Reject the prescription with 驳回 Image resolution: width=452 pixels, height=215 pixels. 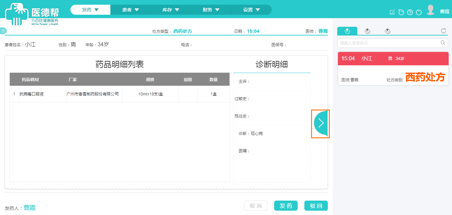tap(316, 206)
